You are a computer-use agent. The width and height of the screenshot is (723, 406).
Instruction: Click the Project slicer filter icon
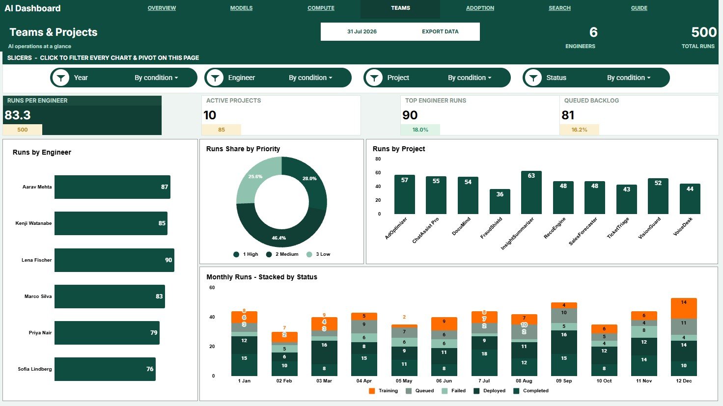374,78
